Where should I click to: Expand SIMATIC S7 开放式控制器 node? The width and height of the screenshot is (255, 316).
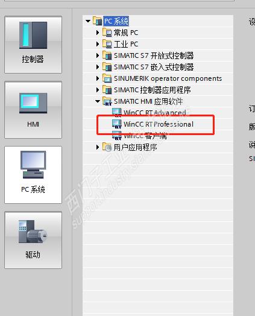point(98,55)
